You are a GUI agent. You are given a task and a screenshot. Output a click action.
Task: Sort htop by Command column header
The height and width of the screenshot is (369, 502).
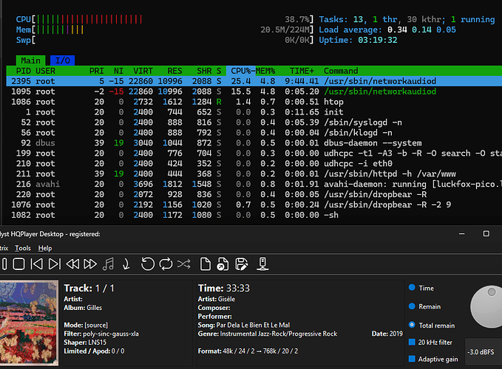pyautogui.click(x=341, y=71)
